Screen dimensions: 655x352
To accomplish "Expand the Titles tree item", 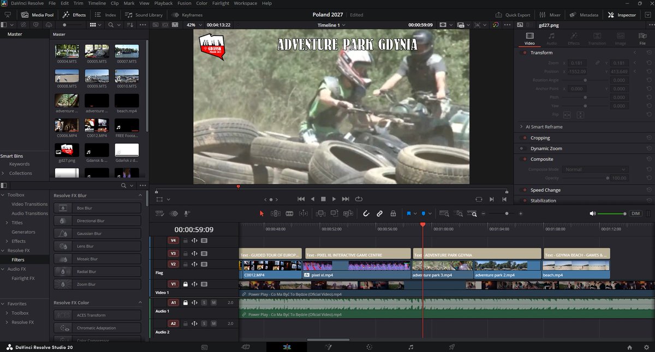I will pos(6,222).
